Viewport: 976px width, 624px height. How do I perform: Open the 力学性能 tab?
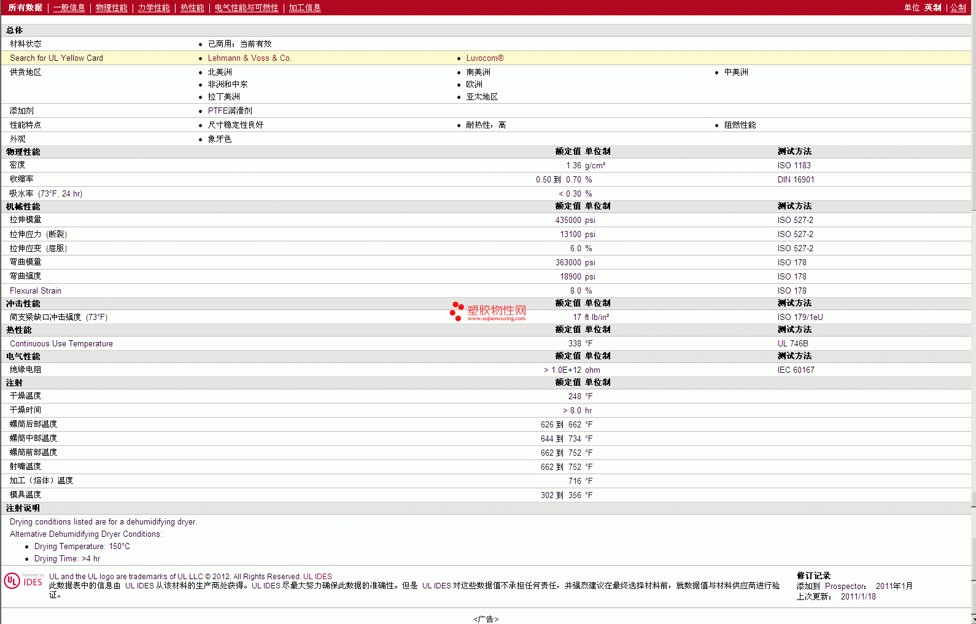154,7
